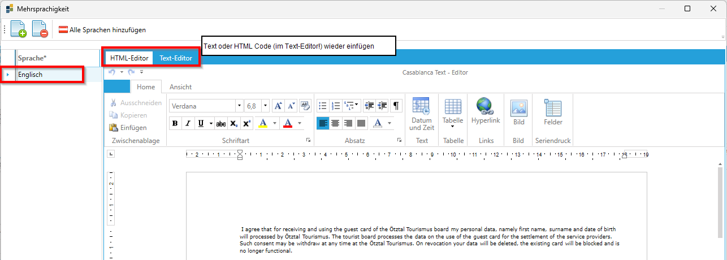Open Schriftart dialog launcher
The width and height of the screenshot is (727, 260).
pyautogui.click(x=309, y=140)
